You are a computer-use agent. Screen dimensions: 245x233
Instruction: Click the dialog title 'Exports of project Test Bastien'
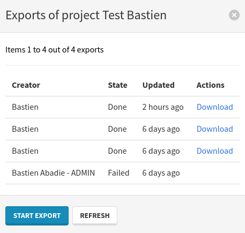86,16
